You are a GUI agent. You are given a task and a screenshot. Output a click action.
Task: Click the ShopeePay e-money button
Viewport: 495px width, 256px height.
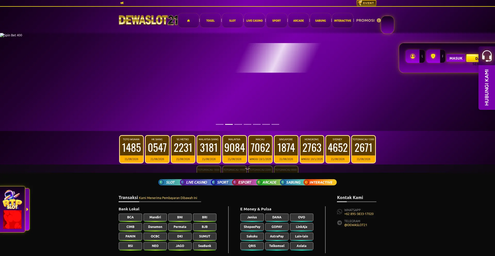coord(252,227)
